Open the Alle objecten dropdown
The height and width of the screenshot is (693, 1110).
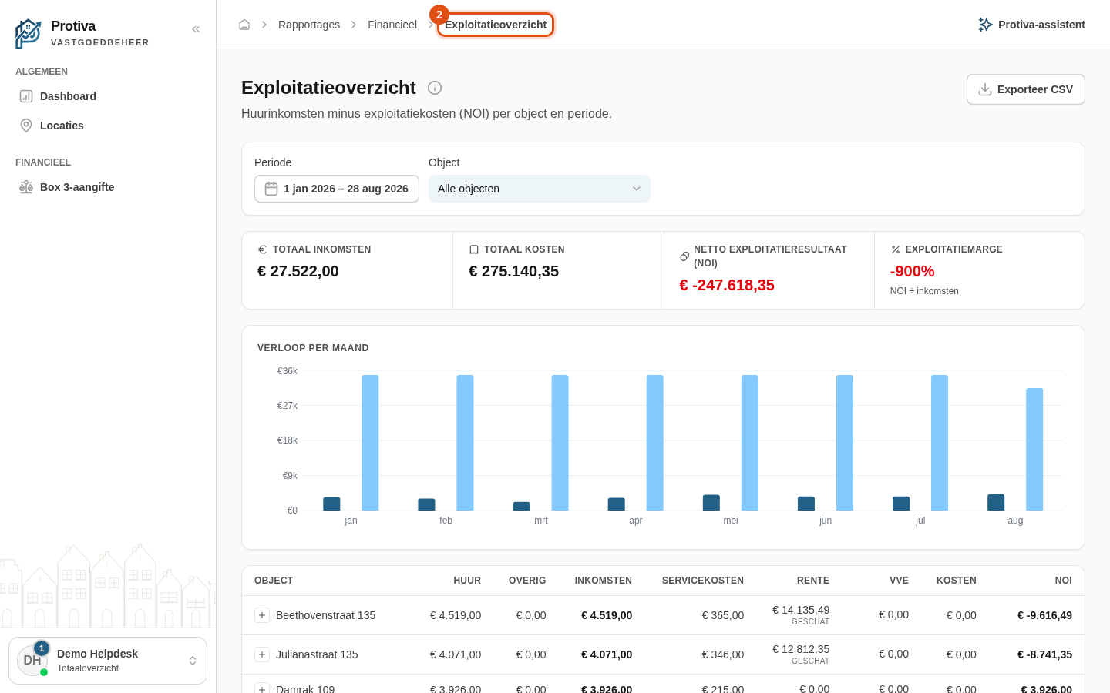tap(540, 189)
